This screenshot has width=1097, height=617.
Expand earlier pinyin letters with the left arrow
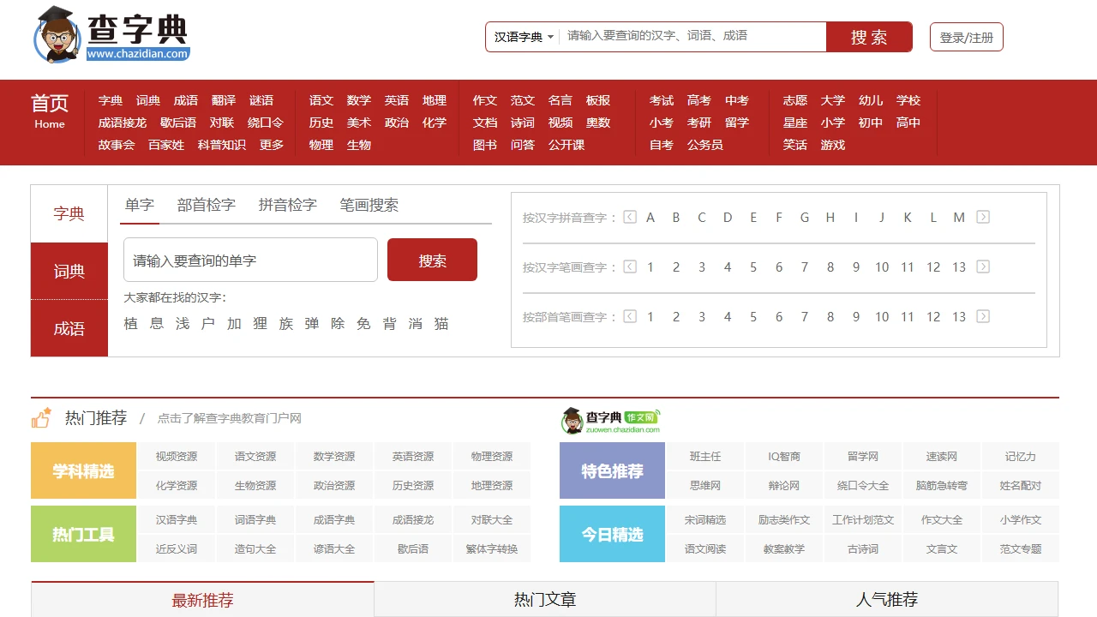(x=629, y=217)
